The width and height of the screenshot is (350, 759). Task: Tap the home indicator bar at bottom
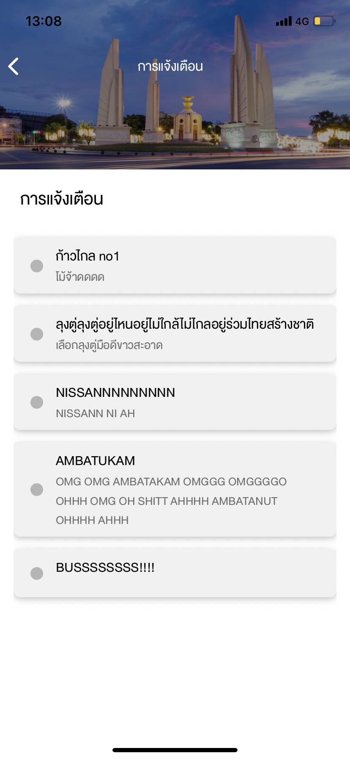coord(175,750)
